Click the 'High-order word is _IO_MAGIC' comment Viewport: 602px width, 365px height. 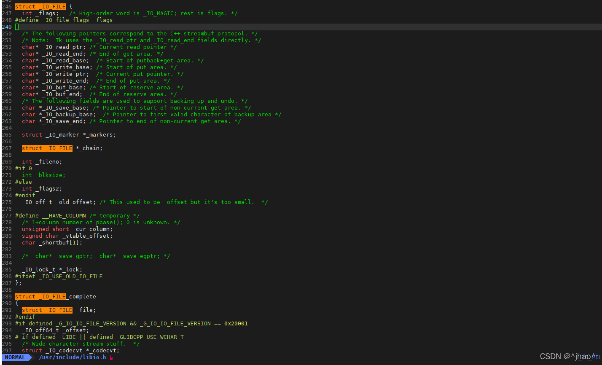[153, 13]
